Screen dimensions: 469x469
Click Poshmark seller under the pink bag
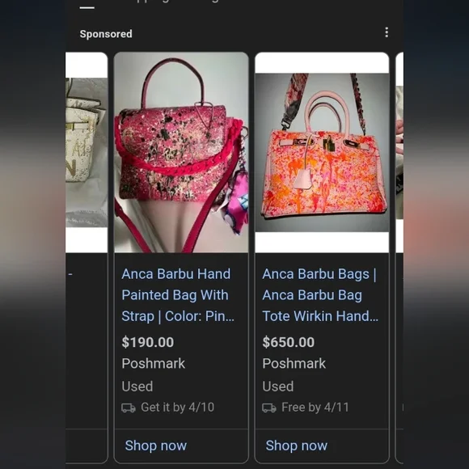pyautogui.click(x=153, y=364)
